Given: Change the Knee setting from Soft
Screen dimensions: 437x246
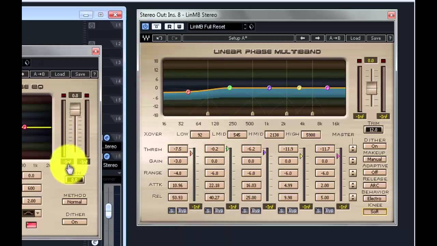Looking at the screenshot, I should [375, 211].
